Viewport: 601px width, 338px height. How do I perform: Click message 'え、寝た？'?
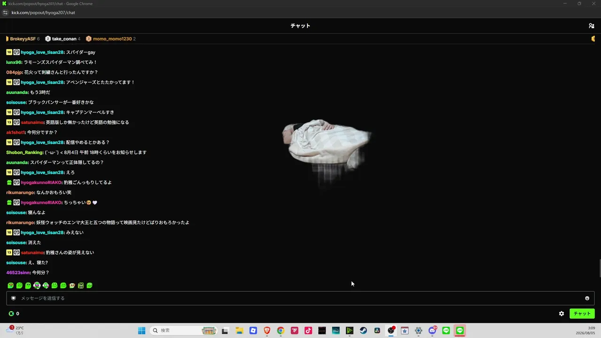tap(38, 263)
